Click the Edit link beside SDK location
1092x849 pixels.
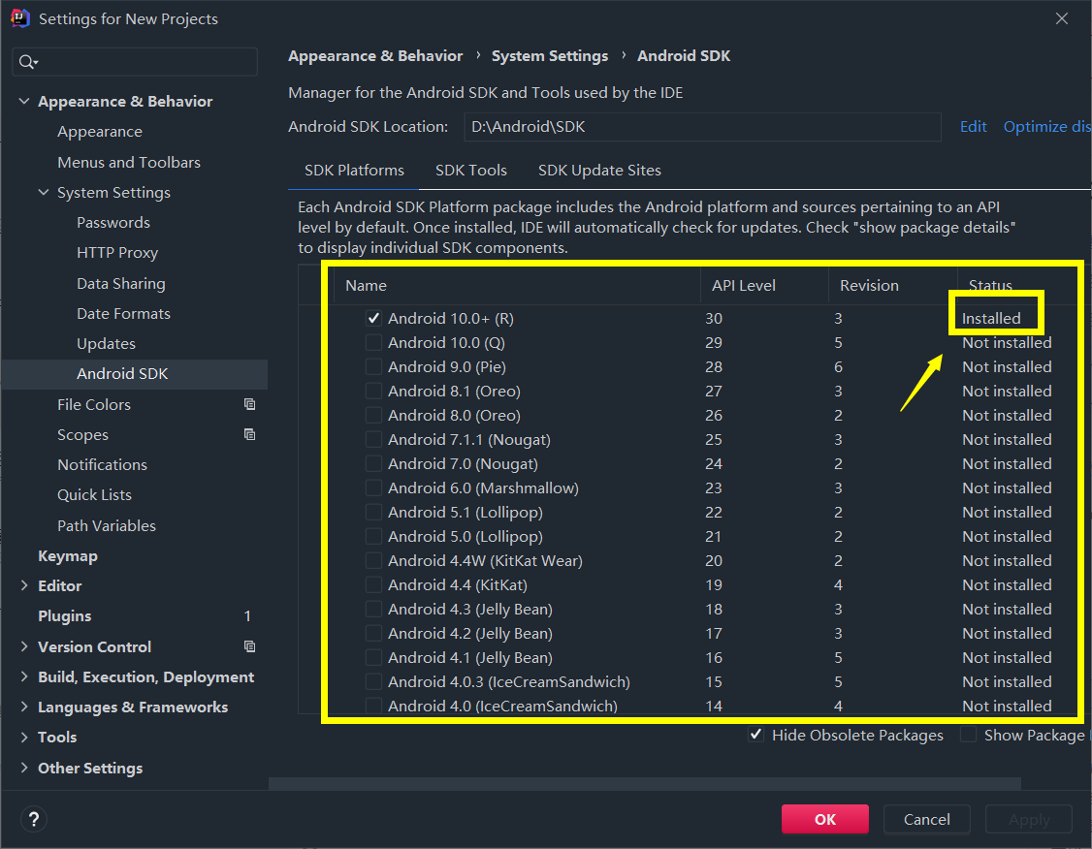click(x=973, y=126)
